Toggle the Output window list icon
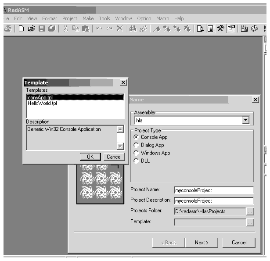 [210, 29]
